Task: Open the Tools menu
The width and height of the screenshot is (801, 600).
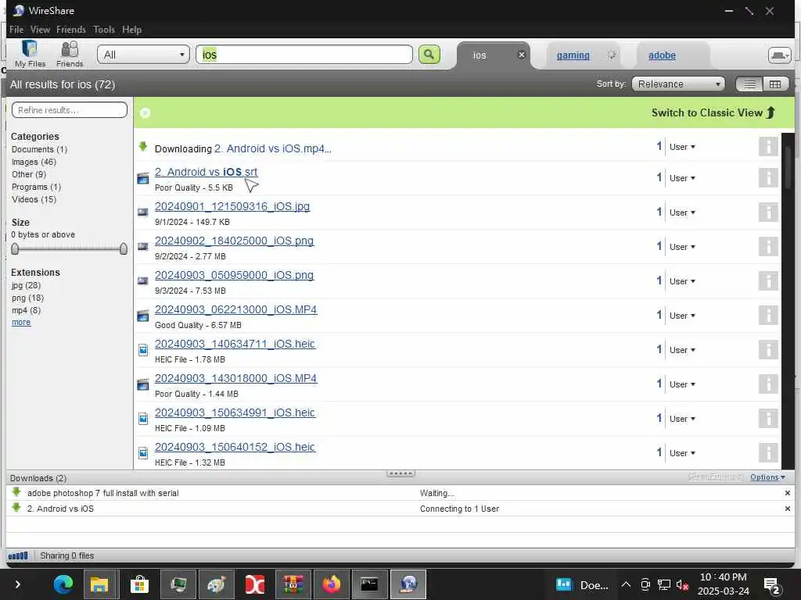Action: pyautogui.click(x=104, y=30)
